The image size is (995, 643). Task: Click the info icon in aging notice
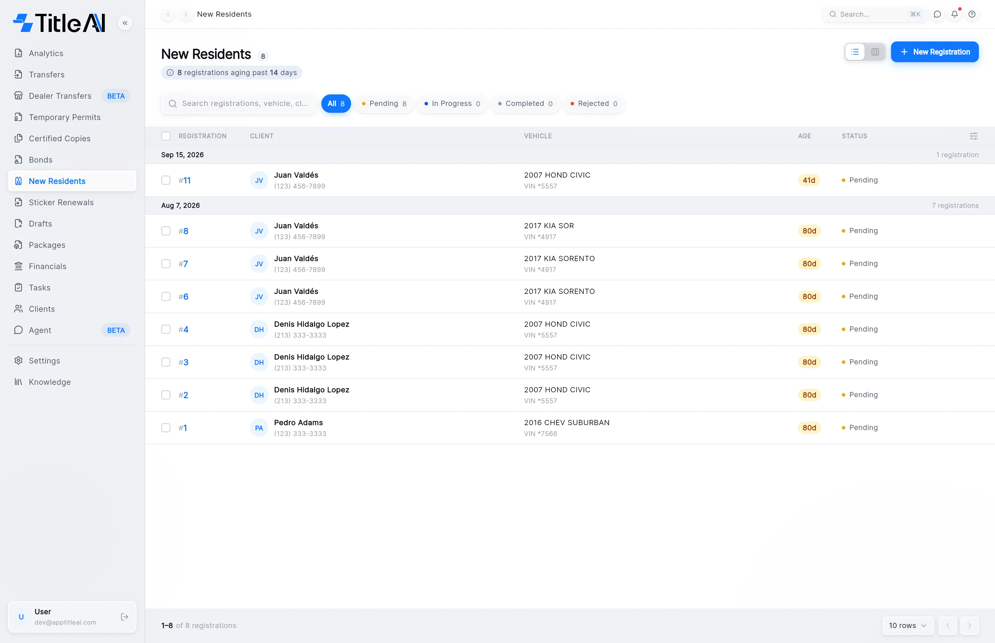(x=170, y=73)
